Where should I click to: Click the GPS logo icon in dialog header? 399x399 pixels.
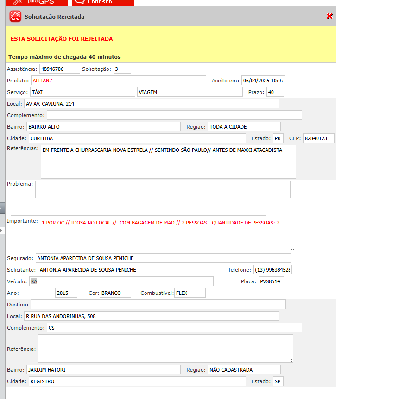(15, 17)
